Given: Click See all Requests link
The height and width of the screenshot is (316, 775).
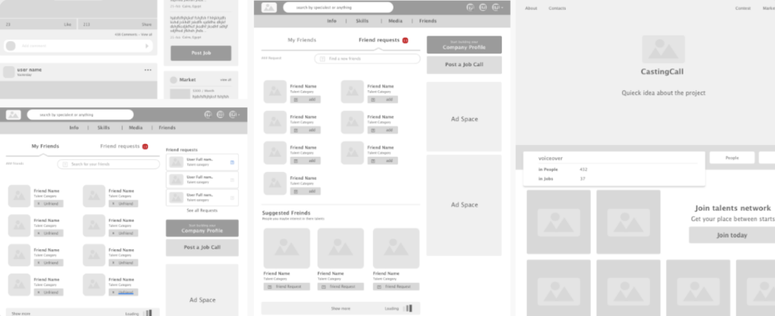Looking at the screenshot, I should 202,210.
